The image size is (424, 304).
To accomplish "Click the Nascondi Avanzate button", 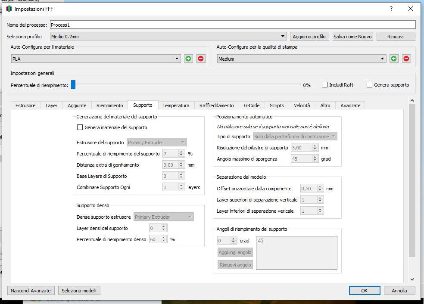I will 31,291.
